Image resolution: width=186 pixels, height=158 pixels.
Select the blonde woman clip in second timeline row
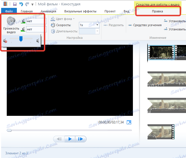167,79
